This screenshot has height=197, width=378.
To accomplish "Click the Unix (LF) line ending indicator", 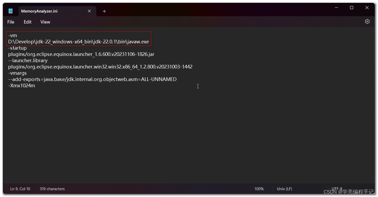I will click(x=284, y=189).
